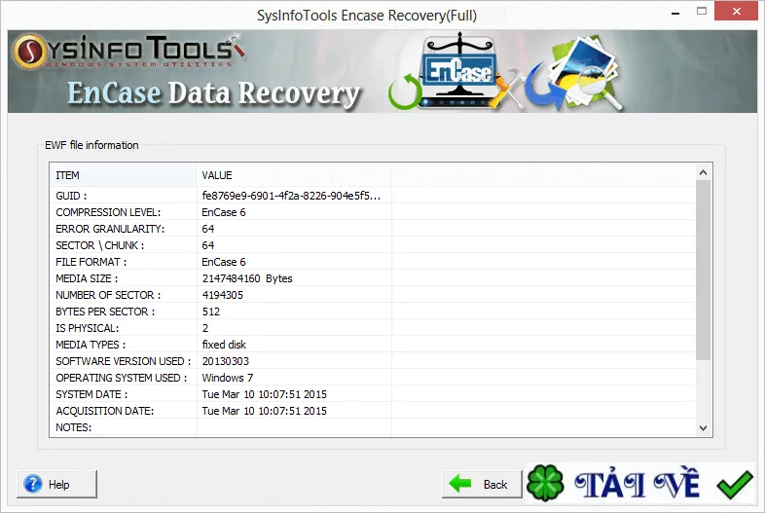The image size is (765, 513).
Task: Select the COMPRESSION LEVEL: row label
Action: click(x=108, y=212)
